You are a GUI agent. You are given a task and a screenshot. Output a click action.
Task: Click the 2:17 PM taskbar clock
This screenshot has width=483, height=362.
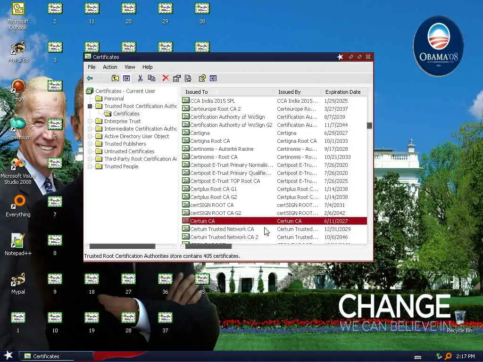click(465, 356)
